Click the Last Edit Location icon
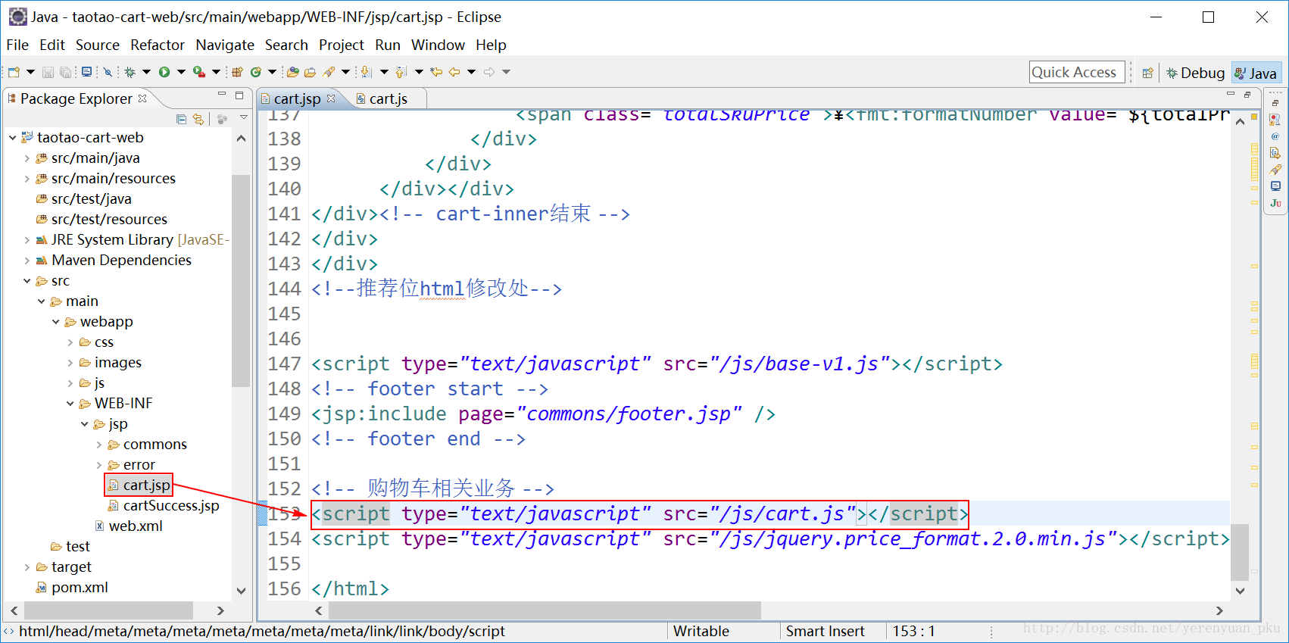This screenshot has width=1289, height=643. tap(436, 72)
